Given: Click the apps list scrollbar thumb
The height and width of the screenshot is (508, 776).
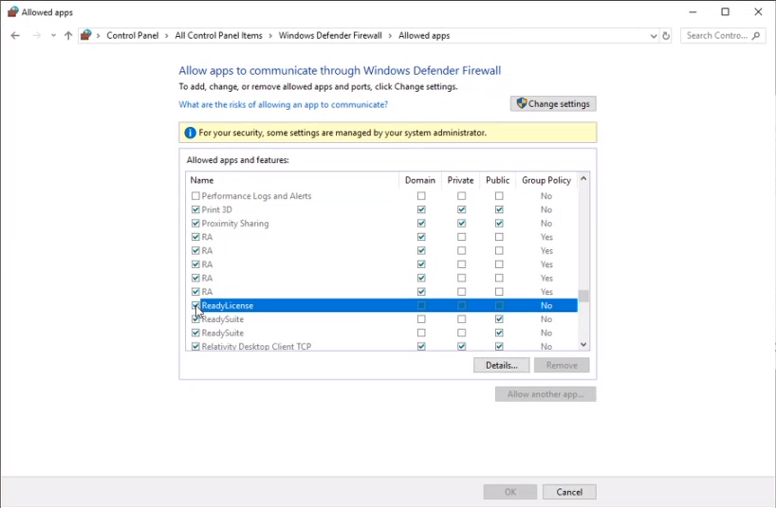Looking at the screenshot, I should (583, 296).
